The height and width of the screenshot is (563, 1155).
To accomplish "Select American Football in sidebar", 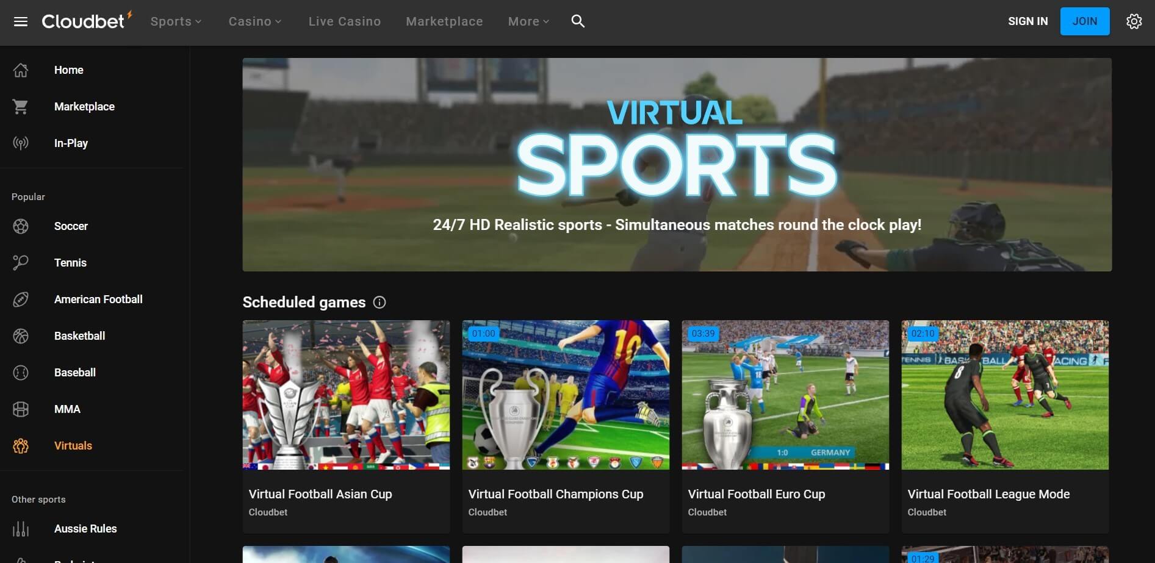I will click(98, 299).
